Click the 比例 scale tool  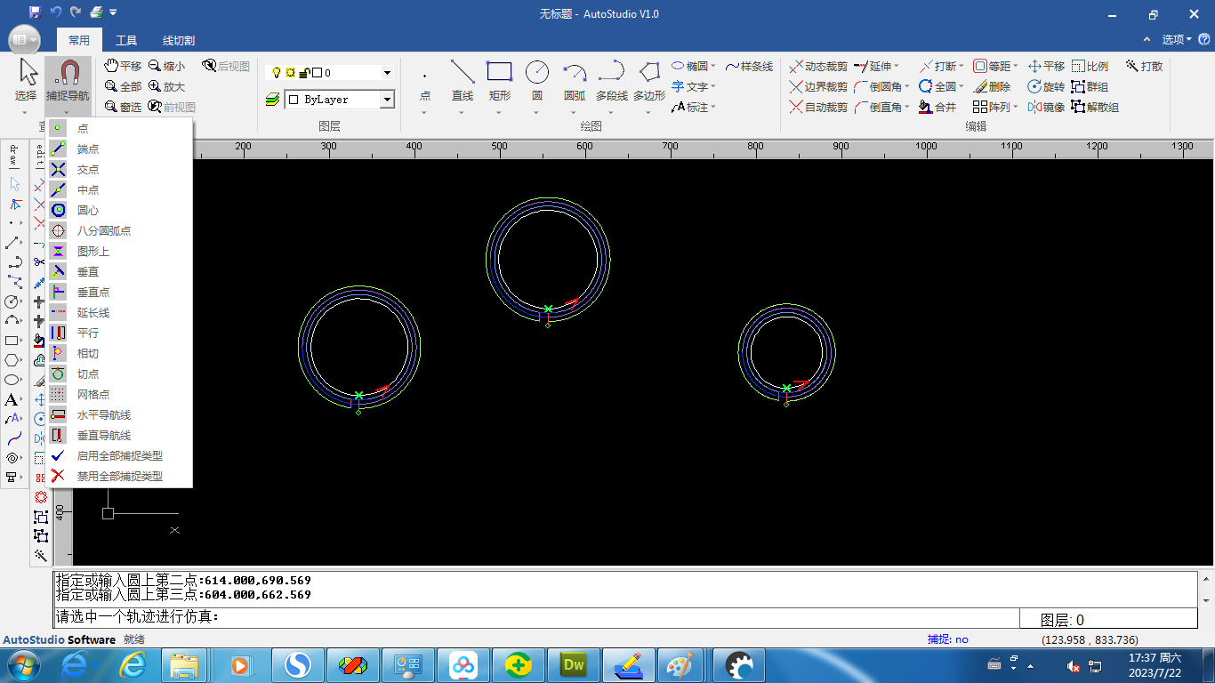click(x=1090, y=66)
